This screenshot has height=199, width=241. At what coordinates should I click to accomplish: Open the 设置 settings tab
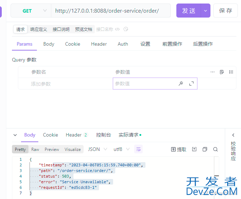[145, 44]
